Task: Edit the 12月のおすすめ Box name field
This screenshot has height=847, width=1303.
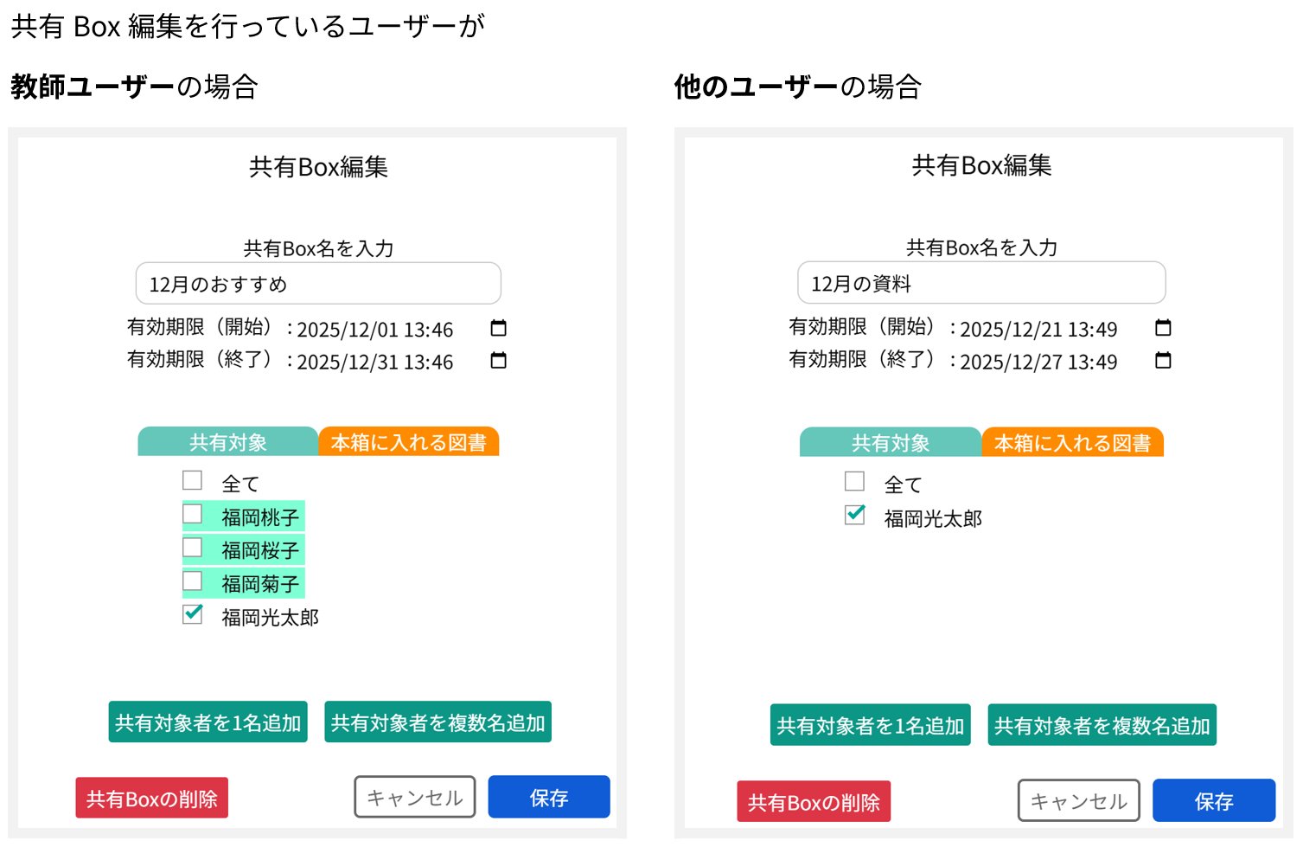Action: pyautogui.click(x=318, y=284)
